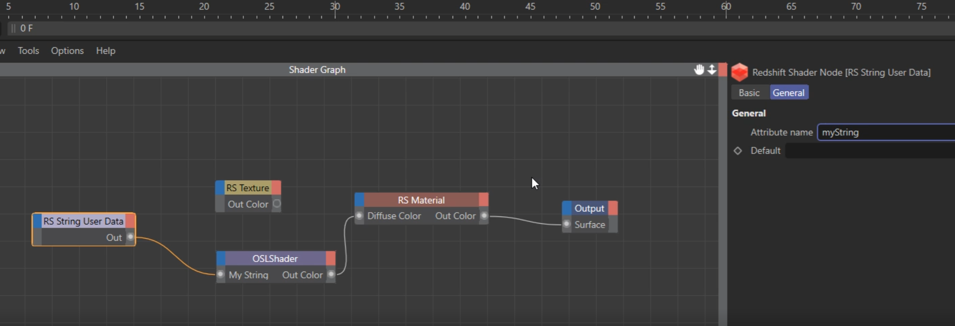955x326 pixels.
Task: Select the RS Material node title
Action: pyautogui.click(x=421, y=200)
